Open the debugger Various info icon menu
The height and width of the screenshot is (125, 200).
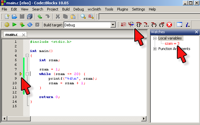(x=188, y=25)
